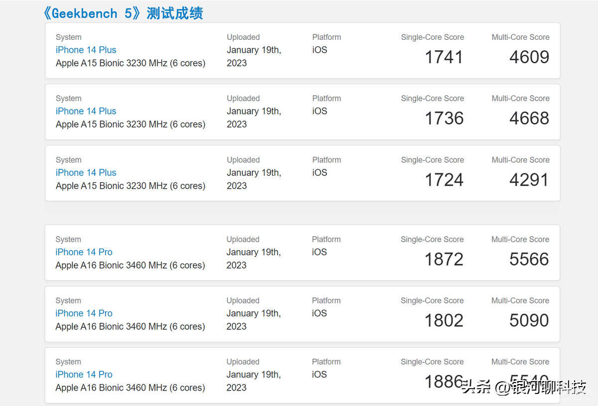598x406 pixels.
Task: Open iPhone 14 Plus link scoring 1736
Action: coord(86,111)
